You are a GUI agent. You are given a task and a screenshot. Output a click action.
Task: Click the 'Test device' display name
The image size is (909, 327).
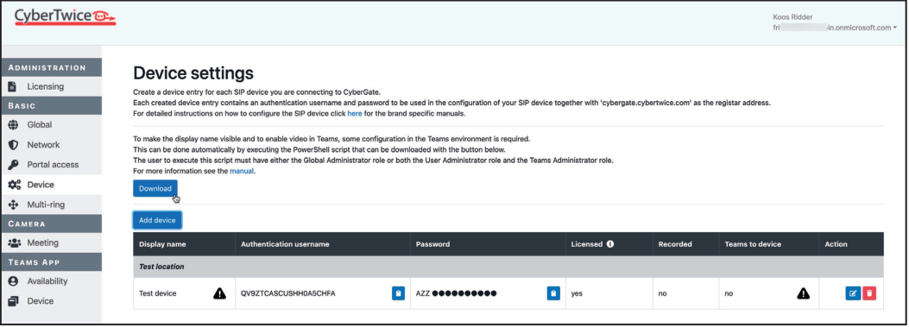(158, 293)
